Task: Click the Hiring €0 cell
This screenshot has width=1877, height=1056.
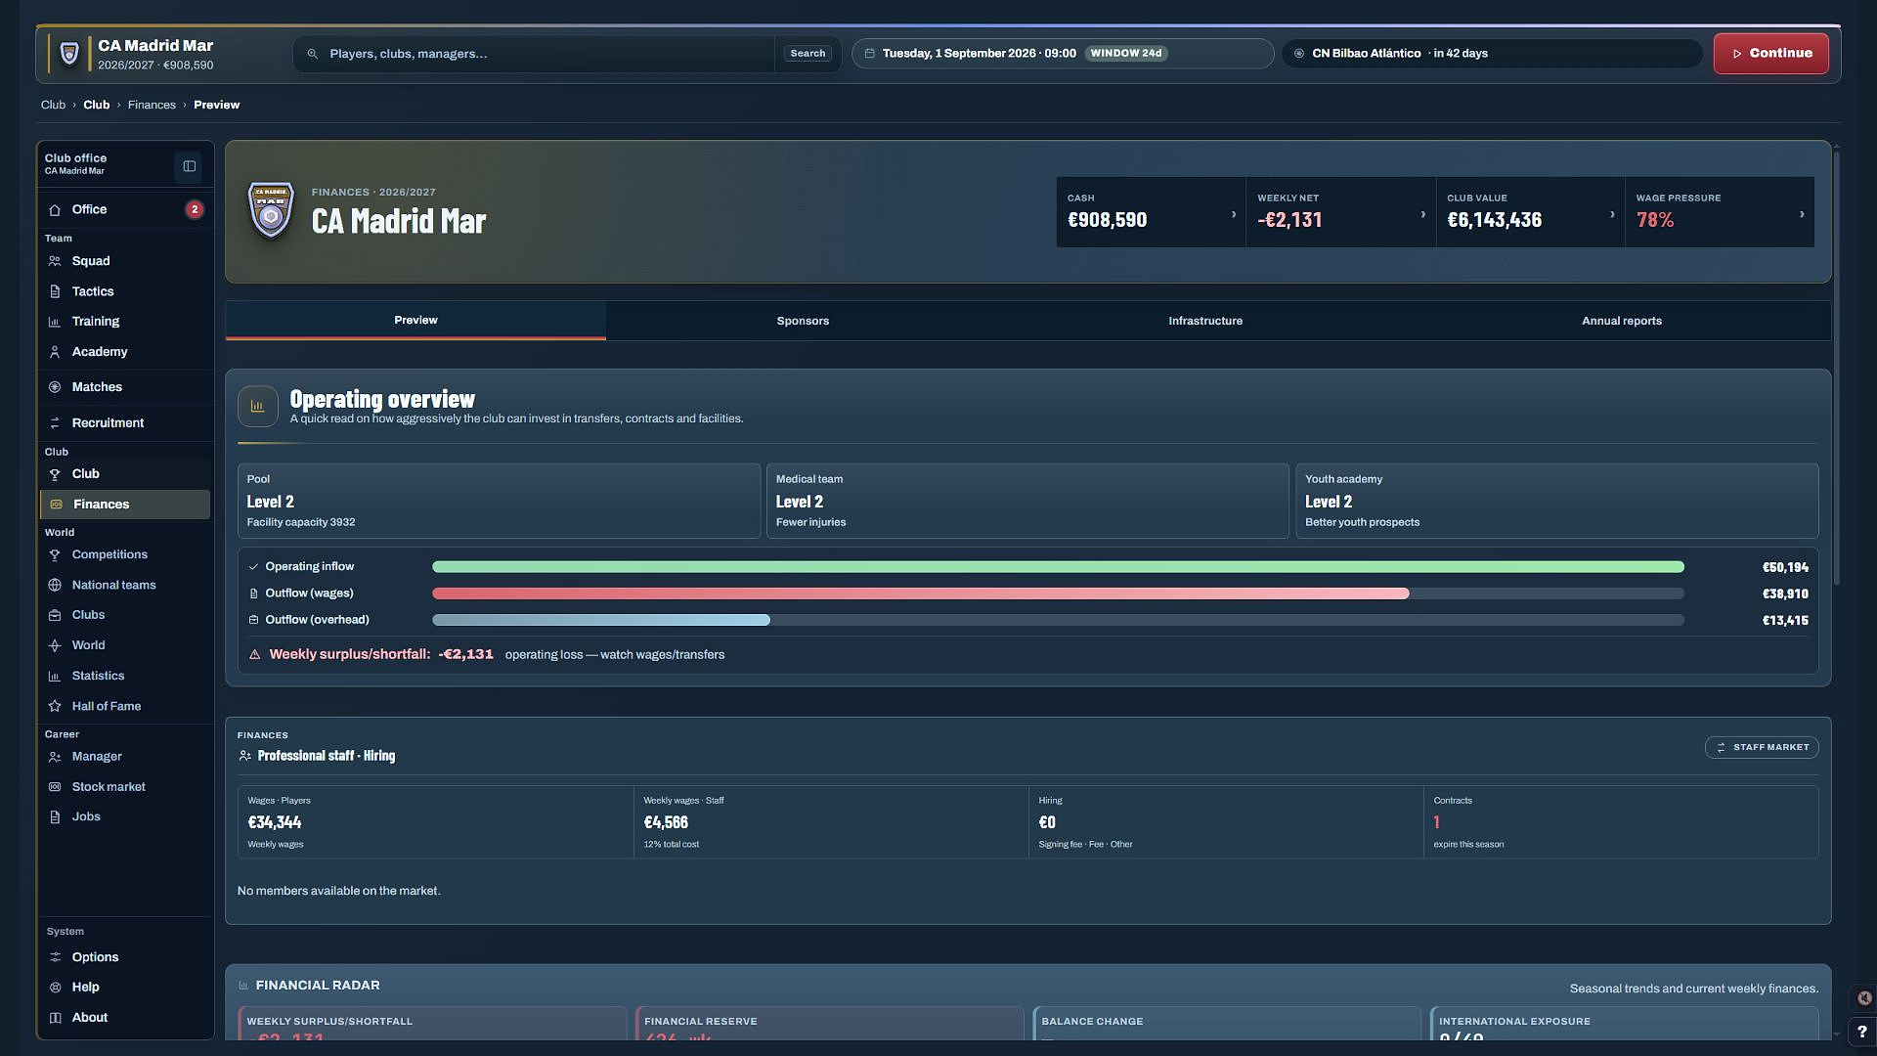Action: [x=1226, y=822]
